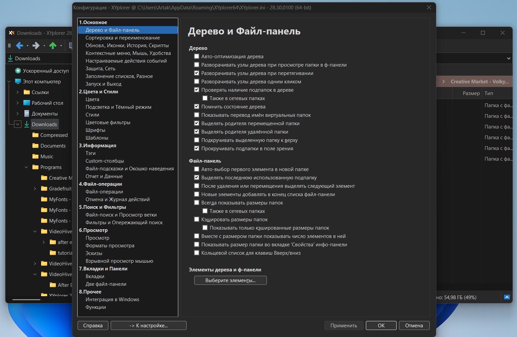Click the Документы document icon
Viewport: 517px width, 337px height.
coord(27,113)
